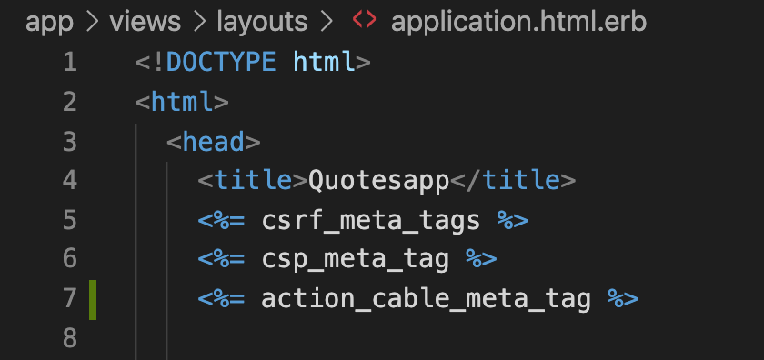Open the 'app' breadcrumb folder

[50, 23]
